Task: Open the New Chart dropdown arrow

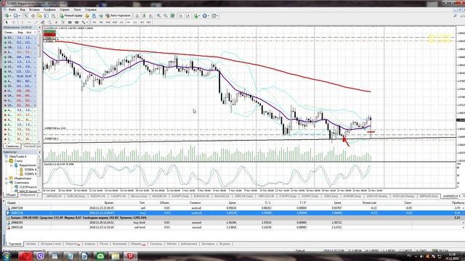Action: click(10, 16)
